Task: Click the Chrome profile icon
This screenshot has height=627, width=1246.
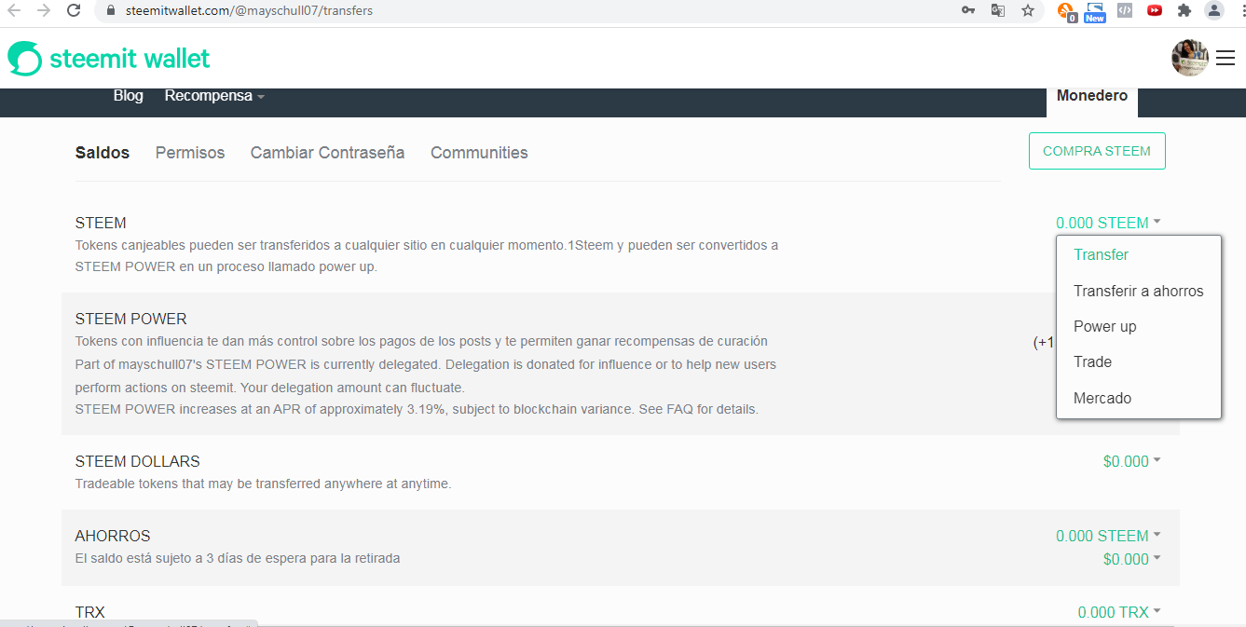Action: pos(1214,10)
